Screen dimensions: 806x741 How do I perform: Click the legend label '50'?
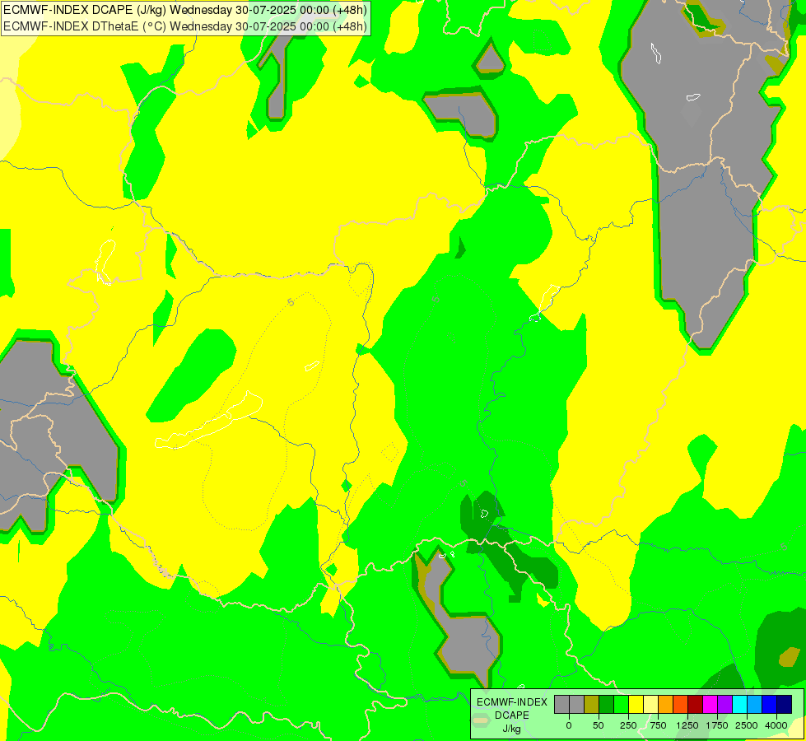pos(599,725)
